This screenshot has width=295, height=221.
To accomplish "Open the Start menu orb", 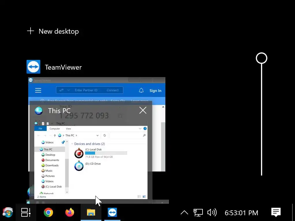I will click(8, 213).
